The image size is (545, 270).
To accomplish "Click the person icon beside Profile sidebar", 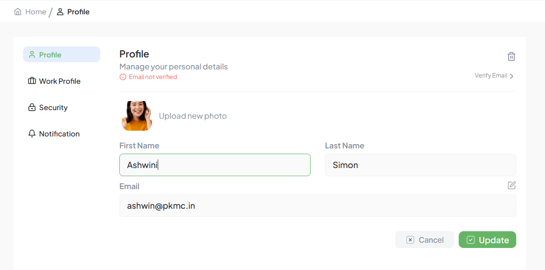I will coord(32,55).
